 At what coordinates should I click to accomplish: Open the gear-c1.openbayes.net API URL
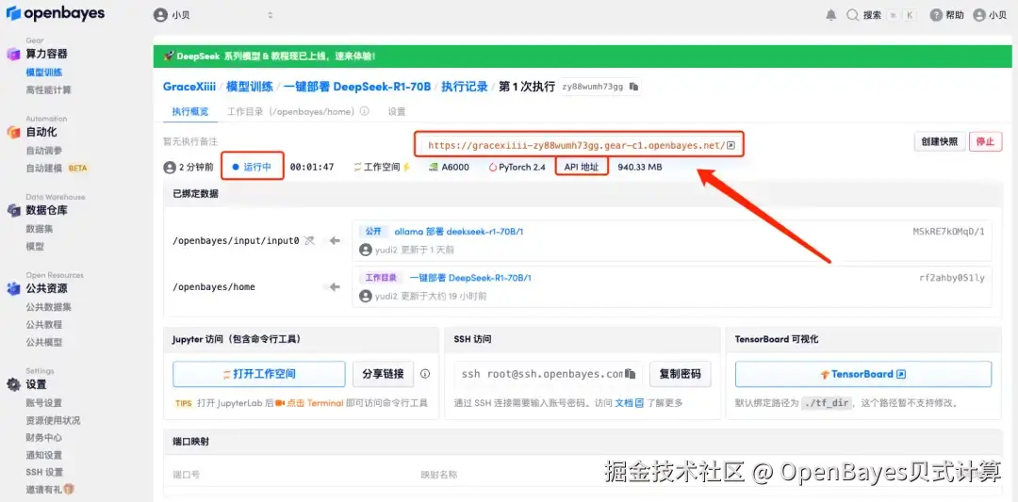pos(577,145)
